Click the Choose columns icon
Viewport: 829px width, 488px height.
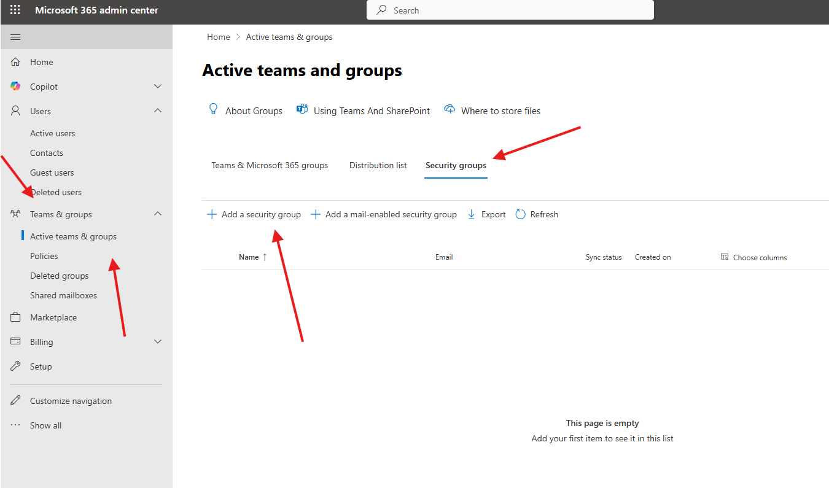click(725, 257)
